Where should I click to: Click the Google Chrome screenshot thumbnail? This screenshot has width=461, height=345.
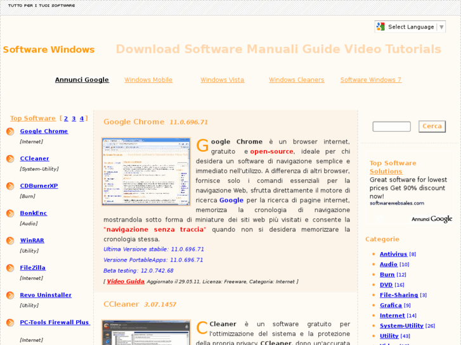click(146, 172)
